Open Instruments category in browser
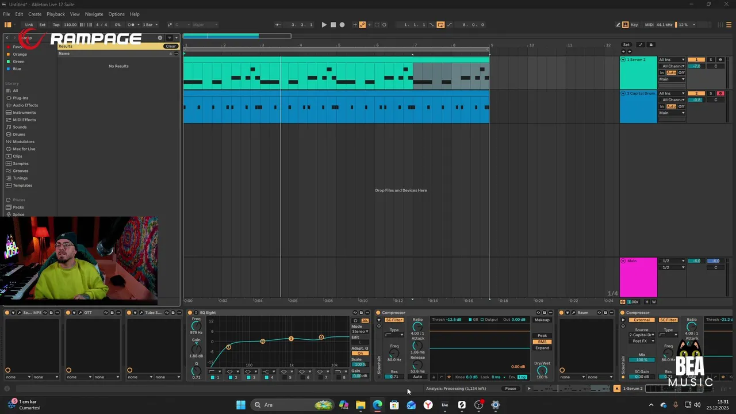This screenshot has height=414, width=736. click(24, 113)
